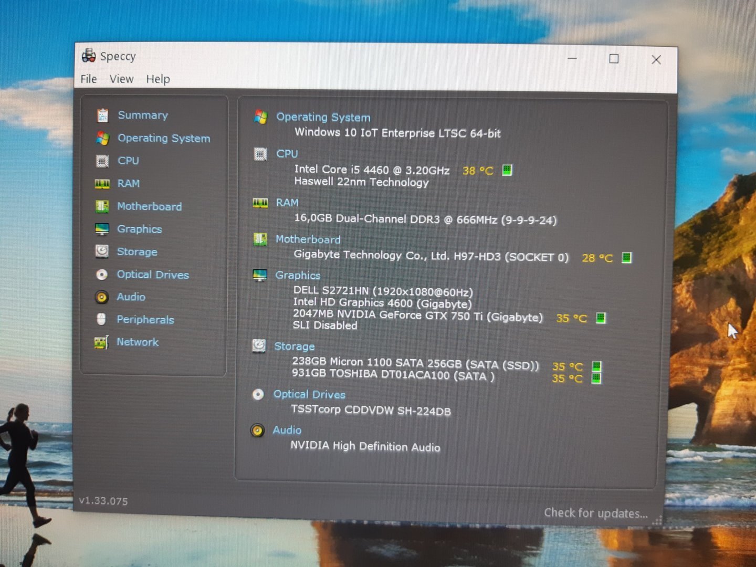
Task: Click the Audio speaker icon in summary pane
Action: [x=257, y=430]
